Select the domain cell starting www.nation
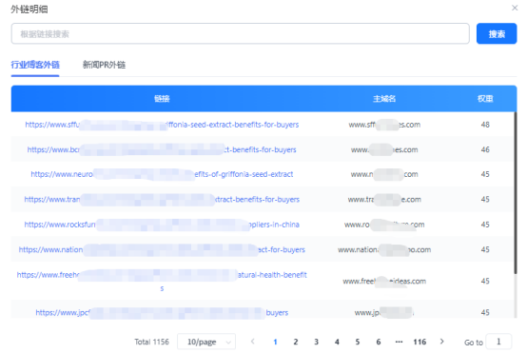 point(384,249)
